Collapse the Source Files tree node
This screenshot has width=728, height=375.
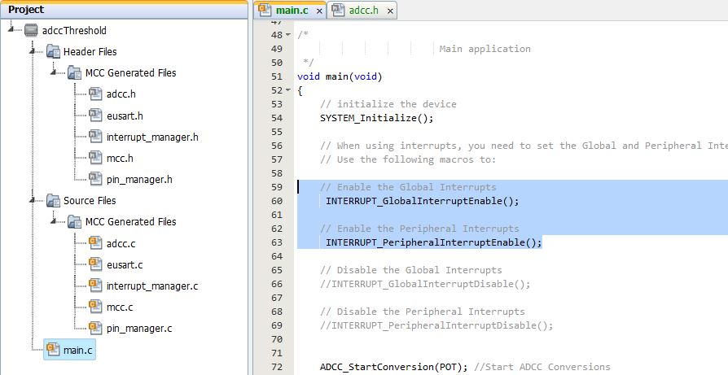(33, 201)
